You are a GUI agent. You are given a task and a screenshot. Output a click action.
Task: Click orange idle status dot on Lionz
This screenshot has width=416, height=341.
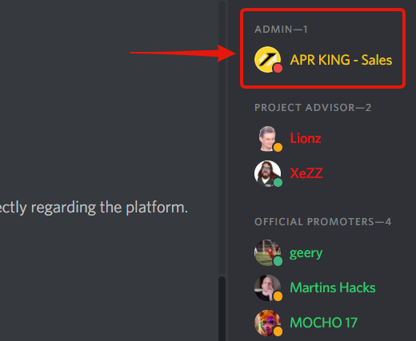278,147
